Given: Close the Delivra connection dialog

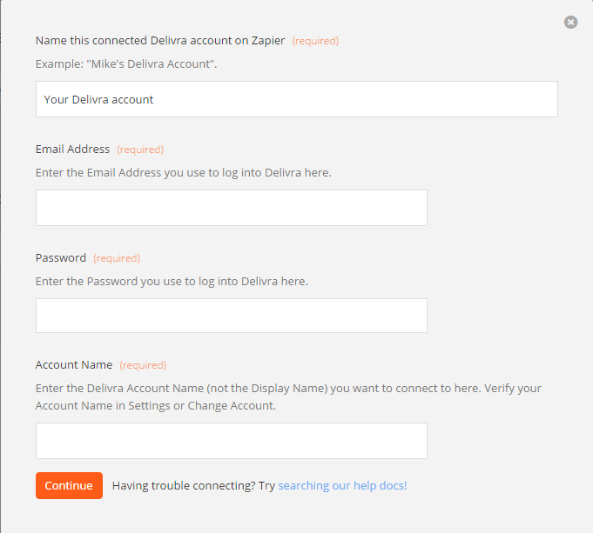Looking at the screenshot, I should (x=570, y=23).
